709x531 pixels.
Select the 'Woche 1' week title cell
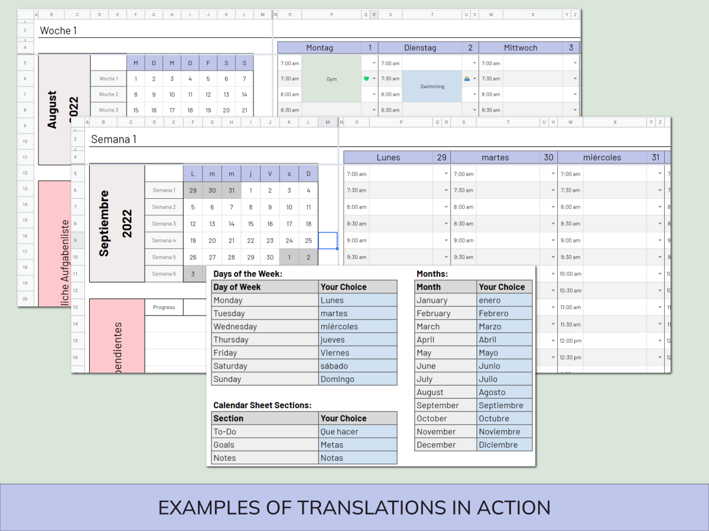point(58,30)
